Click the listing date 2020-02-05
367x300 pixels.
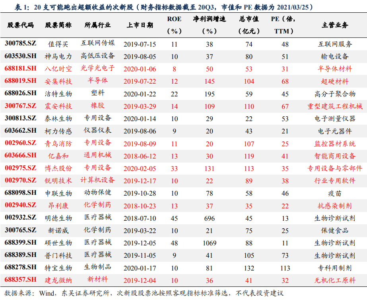tap(140, 169)
